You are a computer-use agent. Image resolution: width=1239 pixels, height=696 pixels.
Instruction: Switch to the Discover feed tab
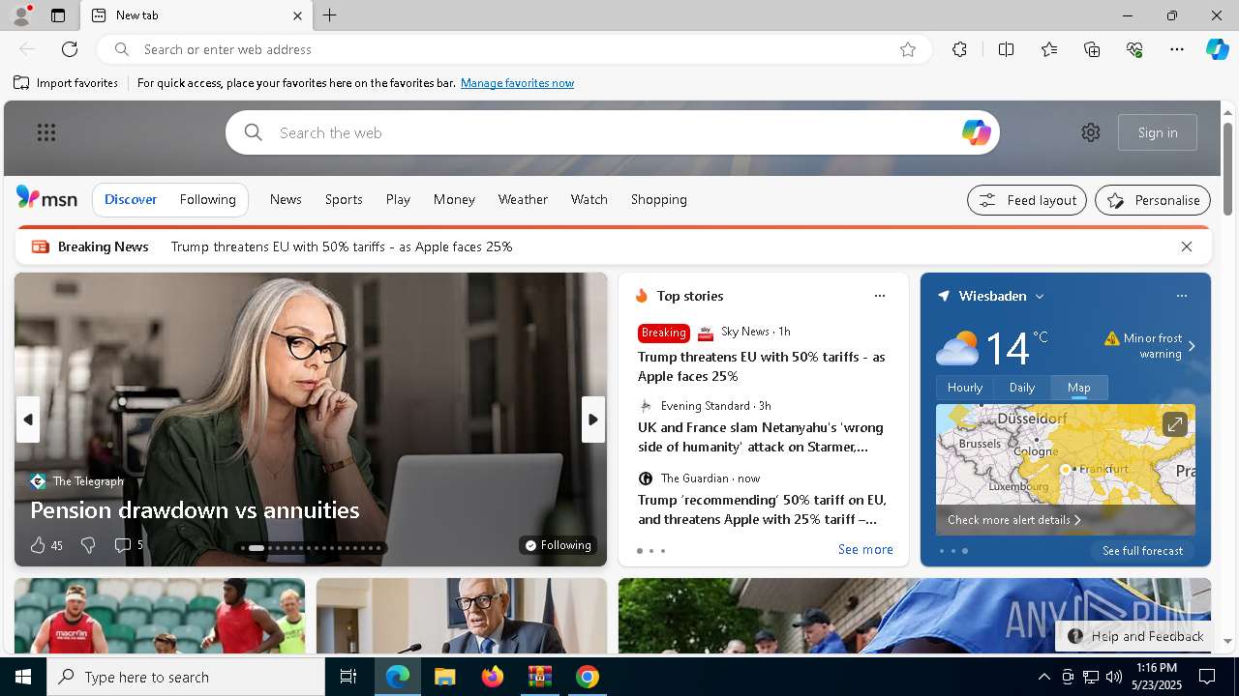(x=131, y=199)
